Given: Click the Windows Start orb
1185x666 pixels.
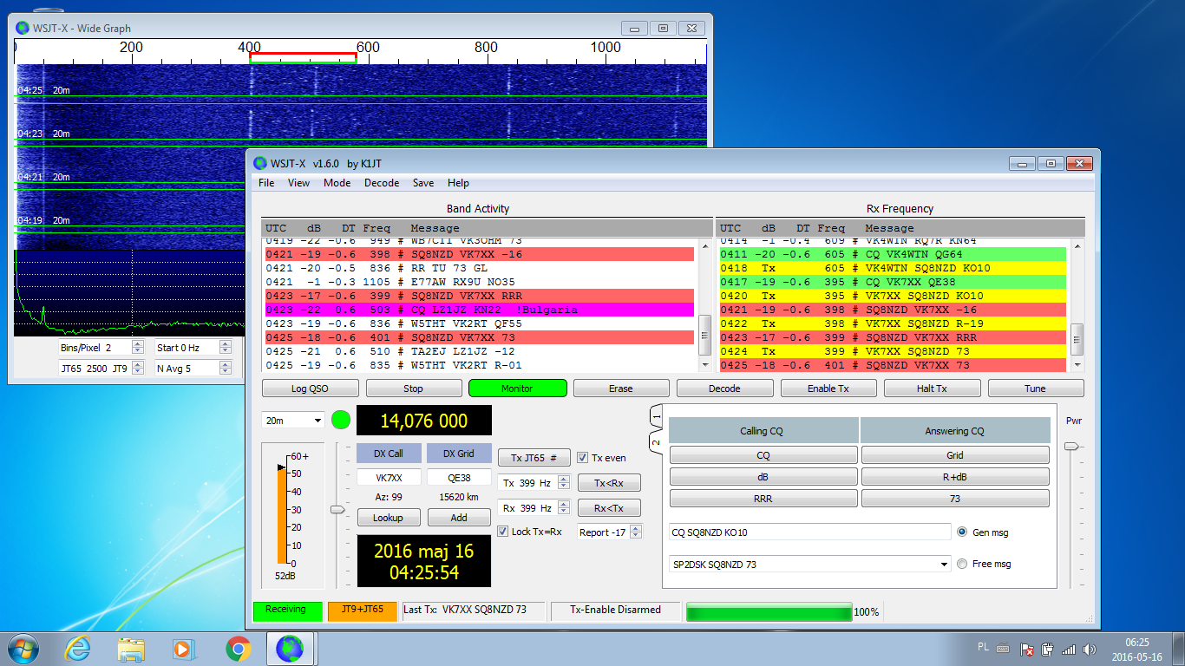Looking at the screenshot, I should 23,648.
